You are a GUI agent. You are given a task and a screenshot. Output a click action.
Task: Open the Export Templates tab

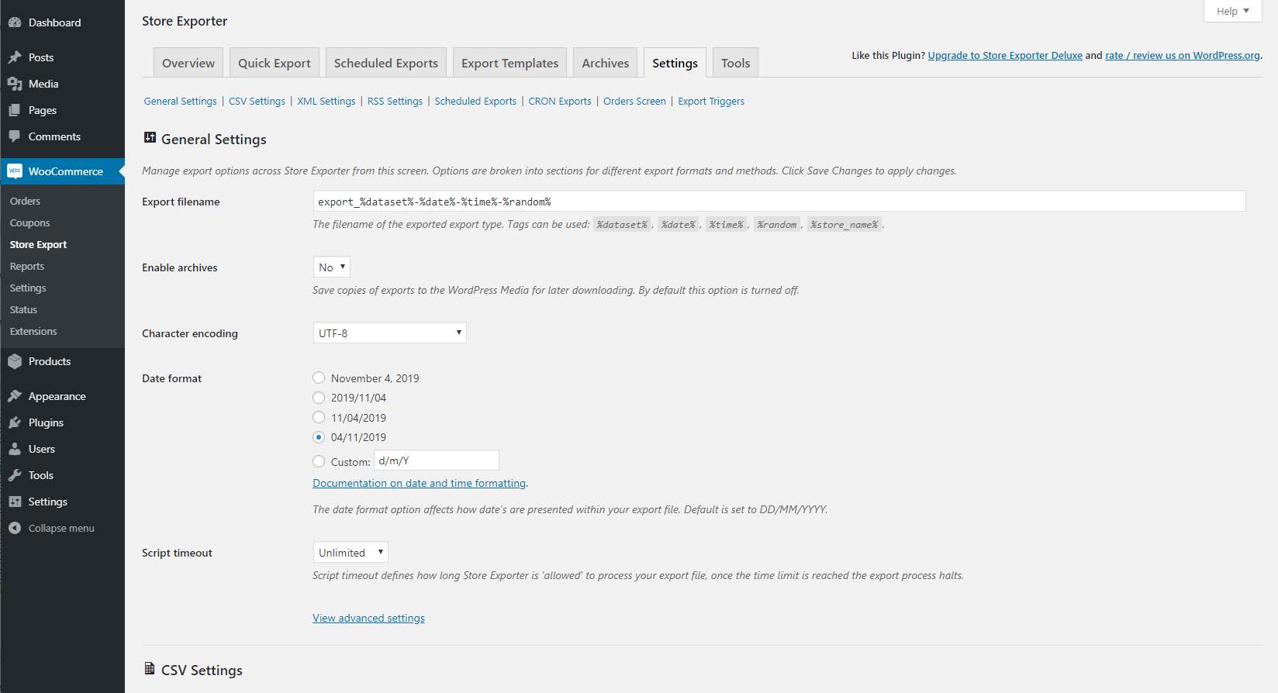tap(509, 64)
